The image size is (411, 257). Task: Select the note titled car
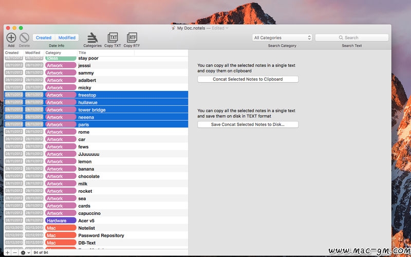pyautogui.click(x=96, y=139)
